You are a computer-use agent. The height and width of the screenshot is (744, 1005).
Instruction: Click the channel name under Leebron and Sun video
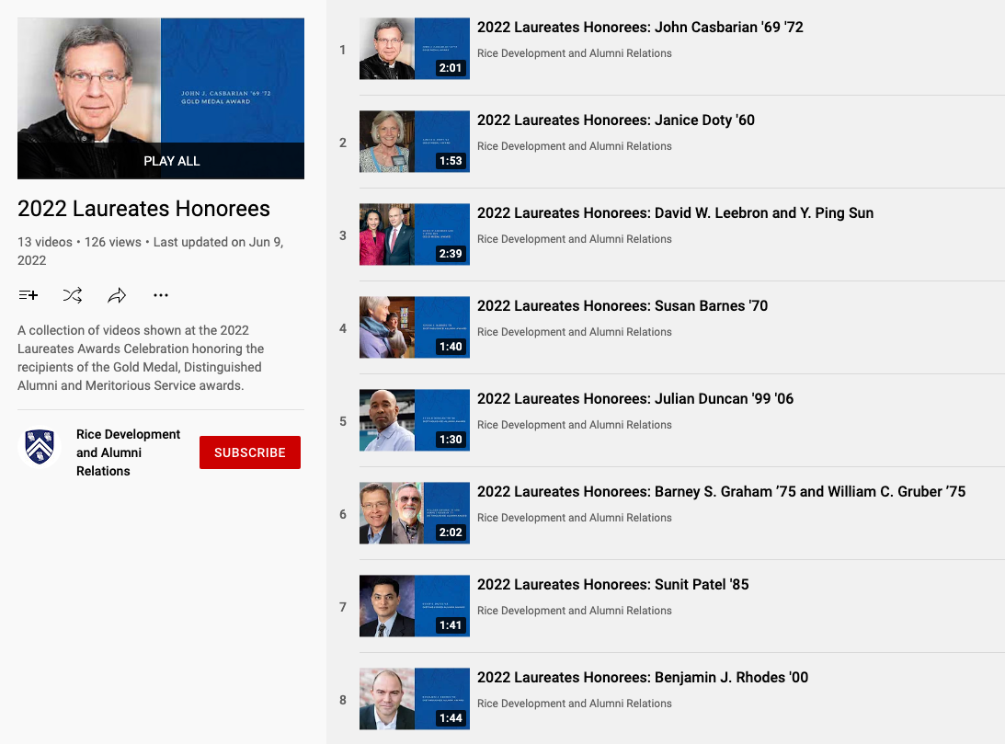[x=575, y=239]
